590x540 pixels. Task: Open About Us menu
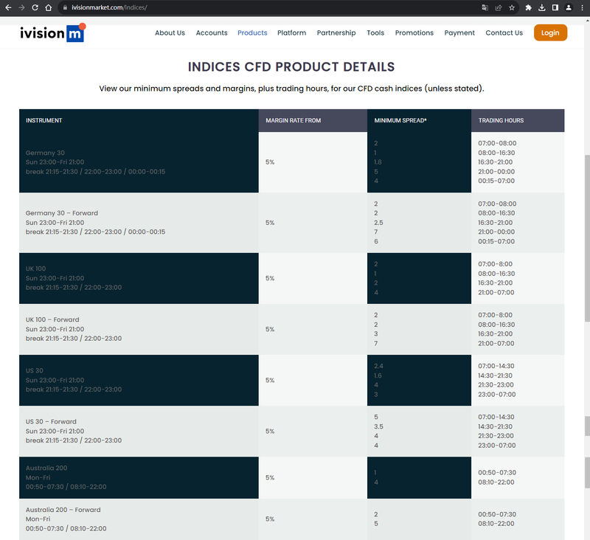pos(170,32)
